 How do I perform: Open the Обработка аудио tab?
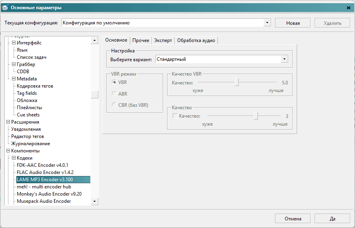[196, 40]
